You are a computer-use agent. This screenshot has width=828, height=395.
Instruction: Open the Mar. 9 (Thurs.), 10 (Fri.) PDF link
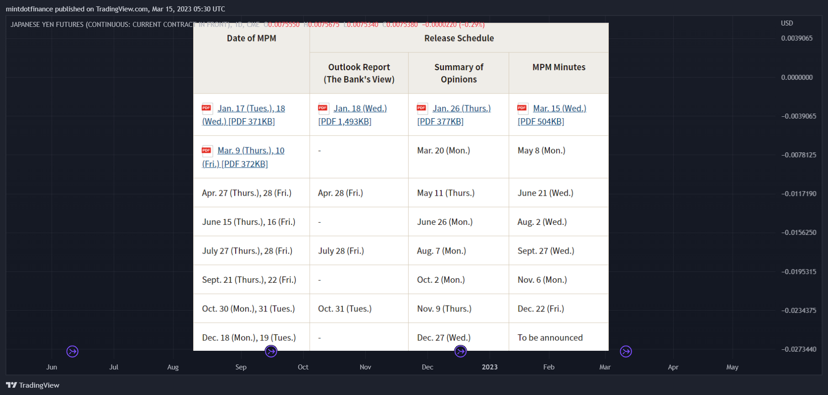pyautogui.click(x=243, y=157)
